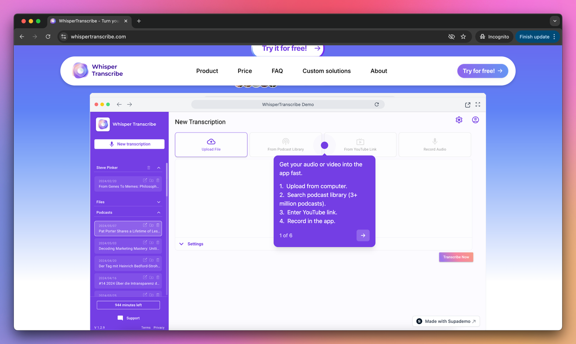Open Custom solutions in navigation

tap(326, 71)
